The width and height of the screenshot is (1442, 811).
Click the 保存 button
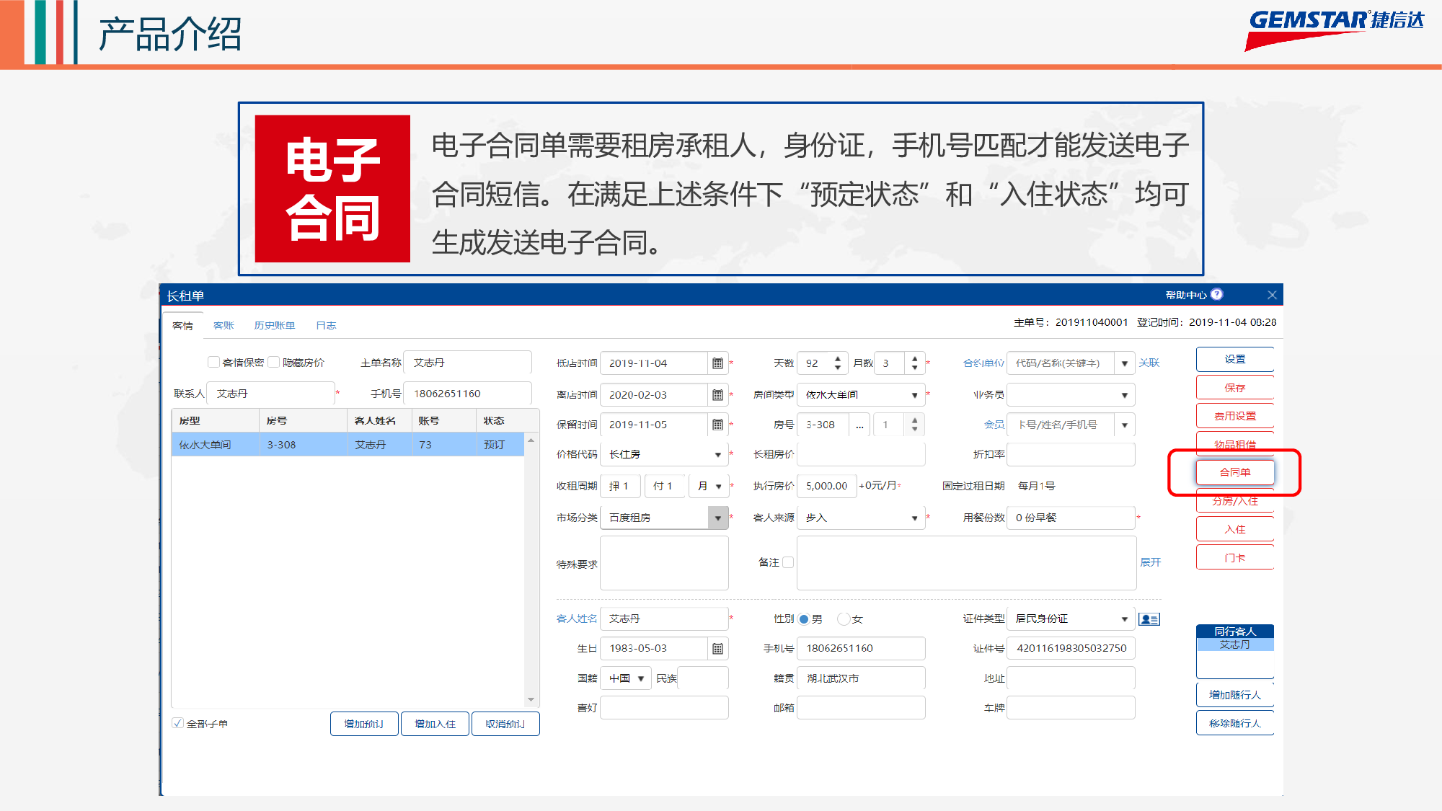[1235, 387]
